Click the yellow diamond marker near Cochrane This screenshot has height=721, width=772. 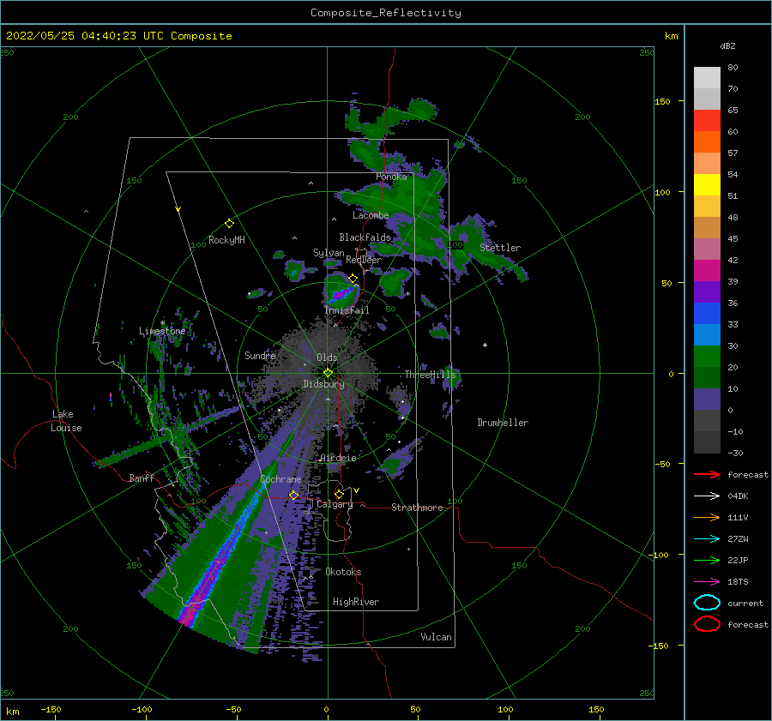[x=293, y=495]
